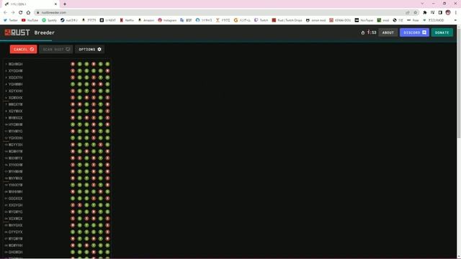Click the Scan Rust button

(x=56, y=50)
